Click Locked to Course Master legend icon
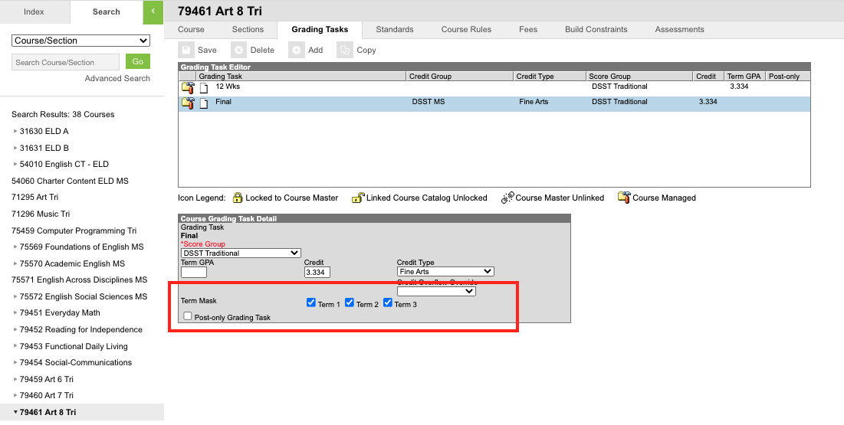Viewport: 844px width, 425px height. pyautogui.click(x=238, y=198)
